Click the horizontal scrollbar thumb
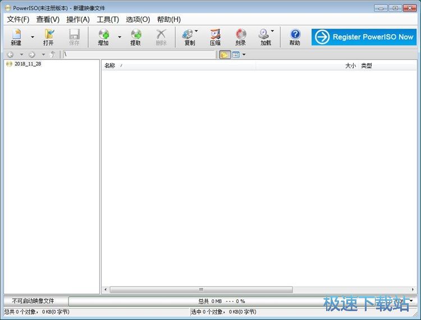The height and width of the screenshot is (320, 421). point(201,289)
